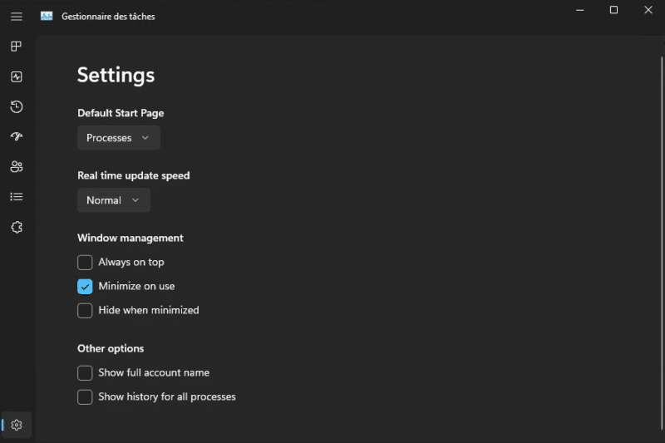Maximize the Task Manager window
This screenshot has height=443, width=665.
(613, 10)
